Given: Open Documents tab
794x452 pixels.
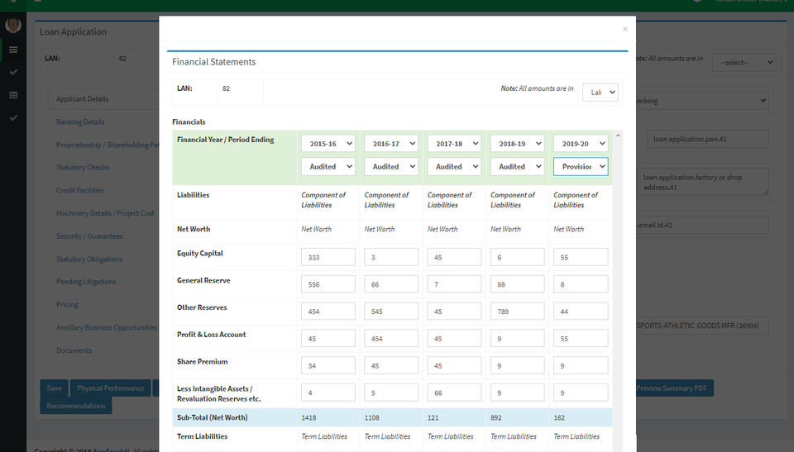Looking at the screenshot, I should (74, 350).
